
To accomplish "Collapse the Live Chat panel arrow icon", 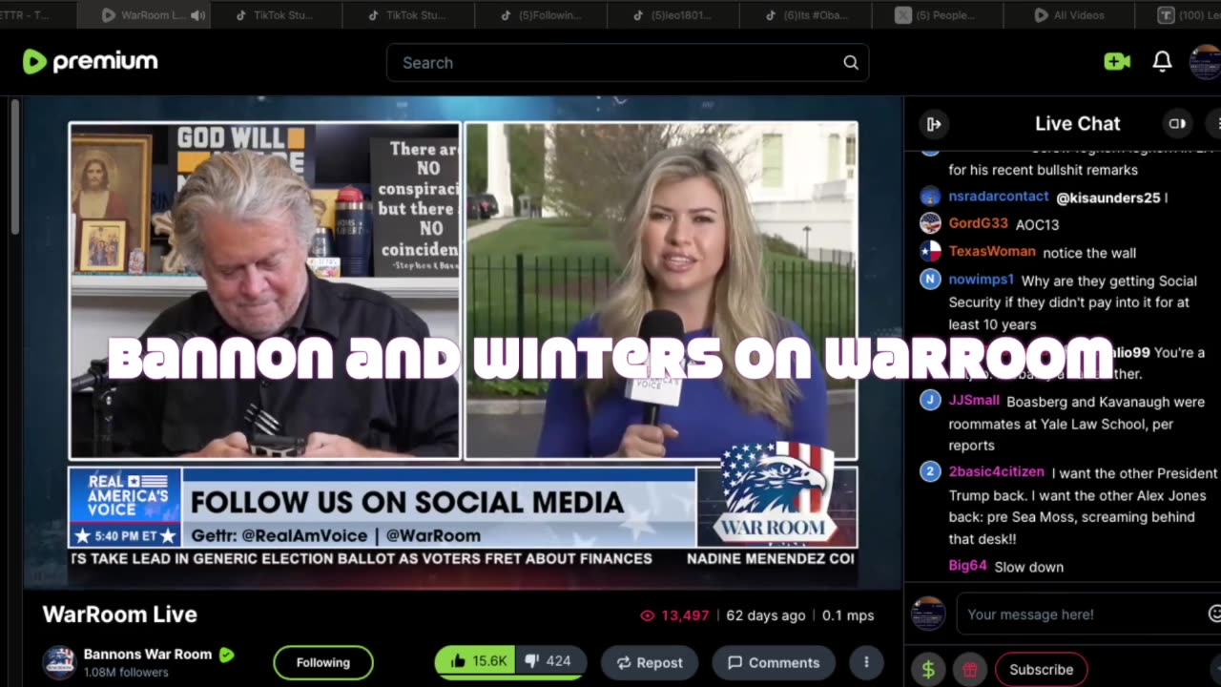I will coord(934,123).
